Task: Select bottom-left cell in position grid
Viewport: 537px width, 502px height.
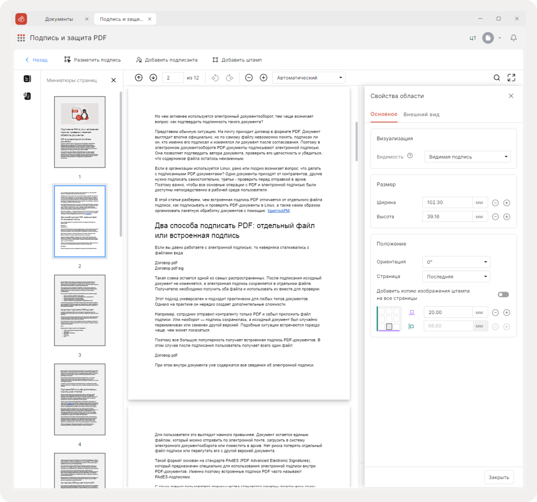Action: tap(382, 327)
